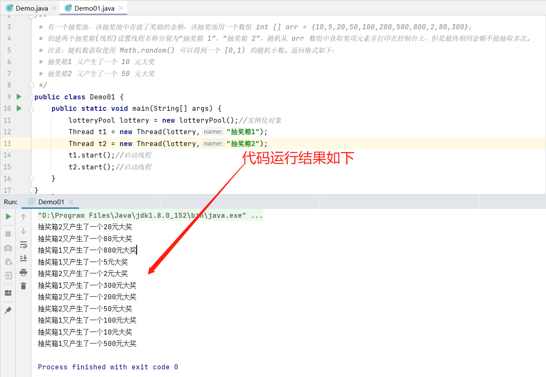The width and height of the screenshot is (546, 377).
Task: Click console line 抽奖箱1又产生了一个10元大奖
Action: 85,332
